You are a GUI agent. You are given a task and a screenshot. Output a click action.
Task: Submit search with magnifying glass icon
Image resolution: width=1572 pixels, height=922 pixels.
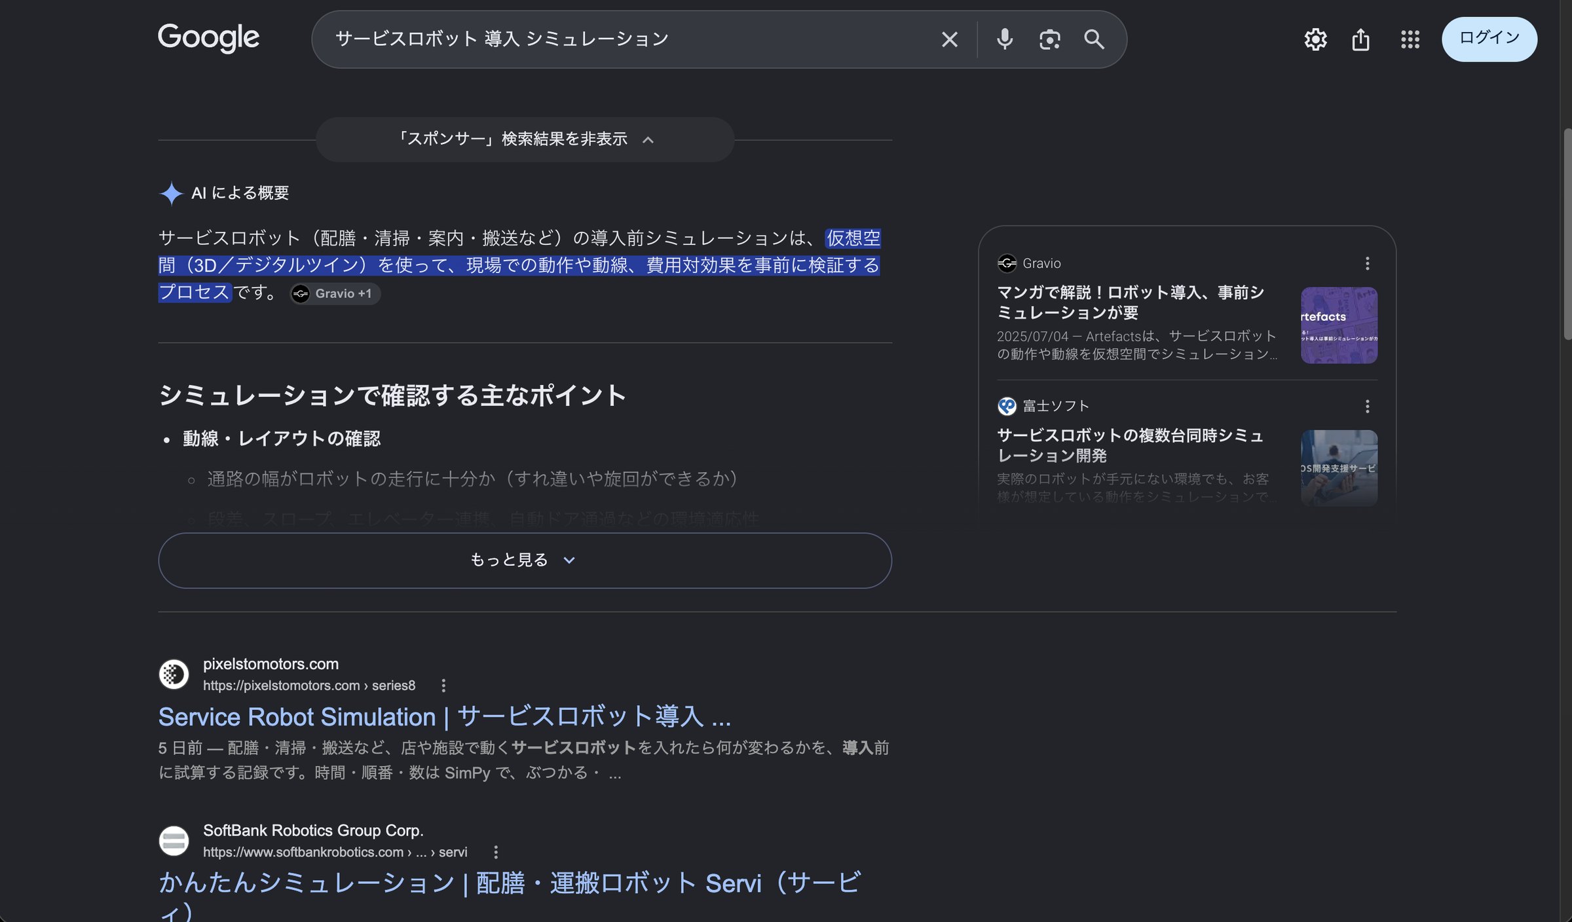(x=1094, y=39)
